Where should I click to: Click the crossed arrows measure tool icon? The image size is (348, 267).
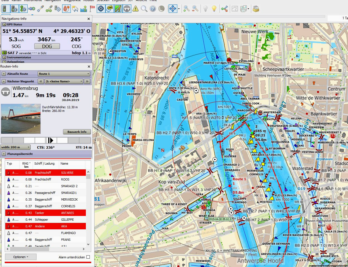[224, 9]
